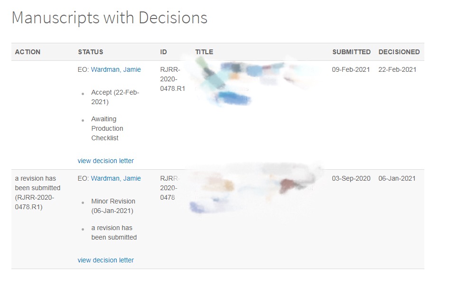
Task: View decision letter for Minor Revision manuscript
Action: [x=106, y=260]
